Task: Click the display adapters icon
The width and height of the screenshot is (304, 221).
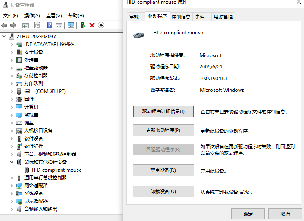Action: coord(19,201)
